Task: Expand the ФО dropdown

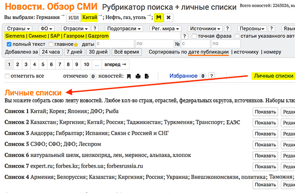Action: 47,29
